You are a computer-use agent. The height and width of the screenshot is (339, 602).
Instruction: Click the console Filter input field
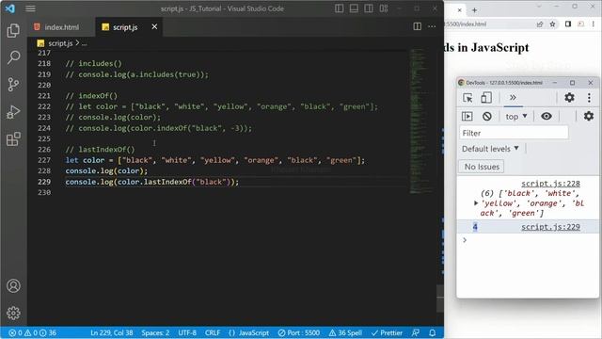(514, 133)
